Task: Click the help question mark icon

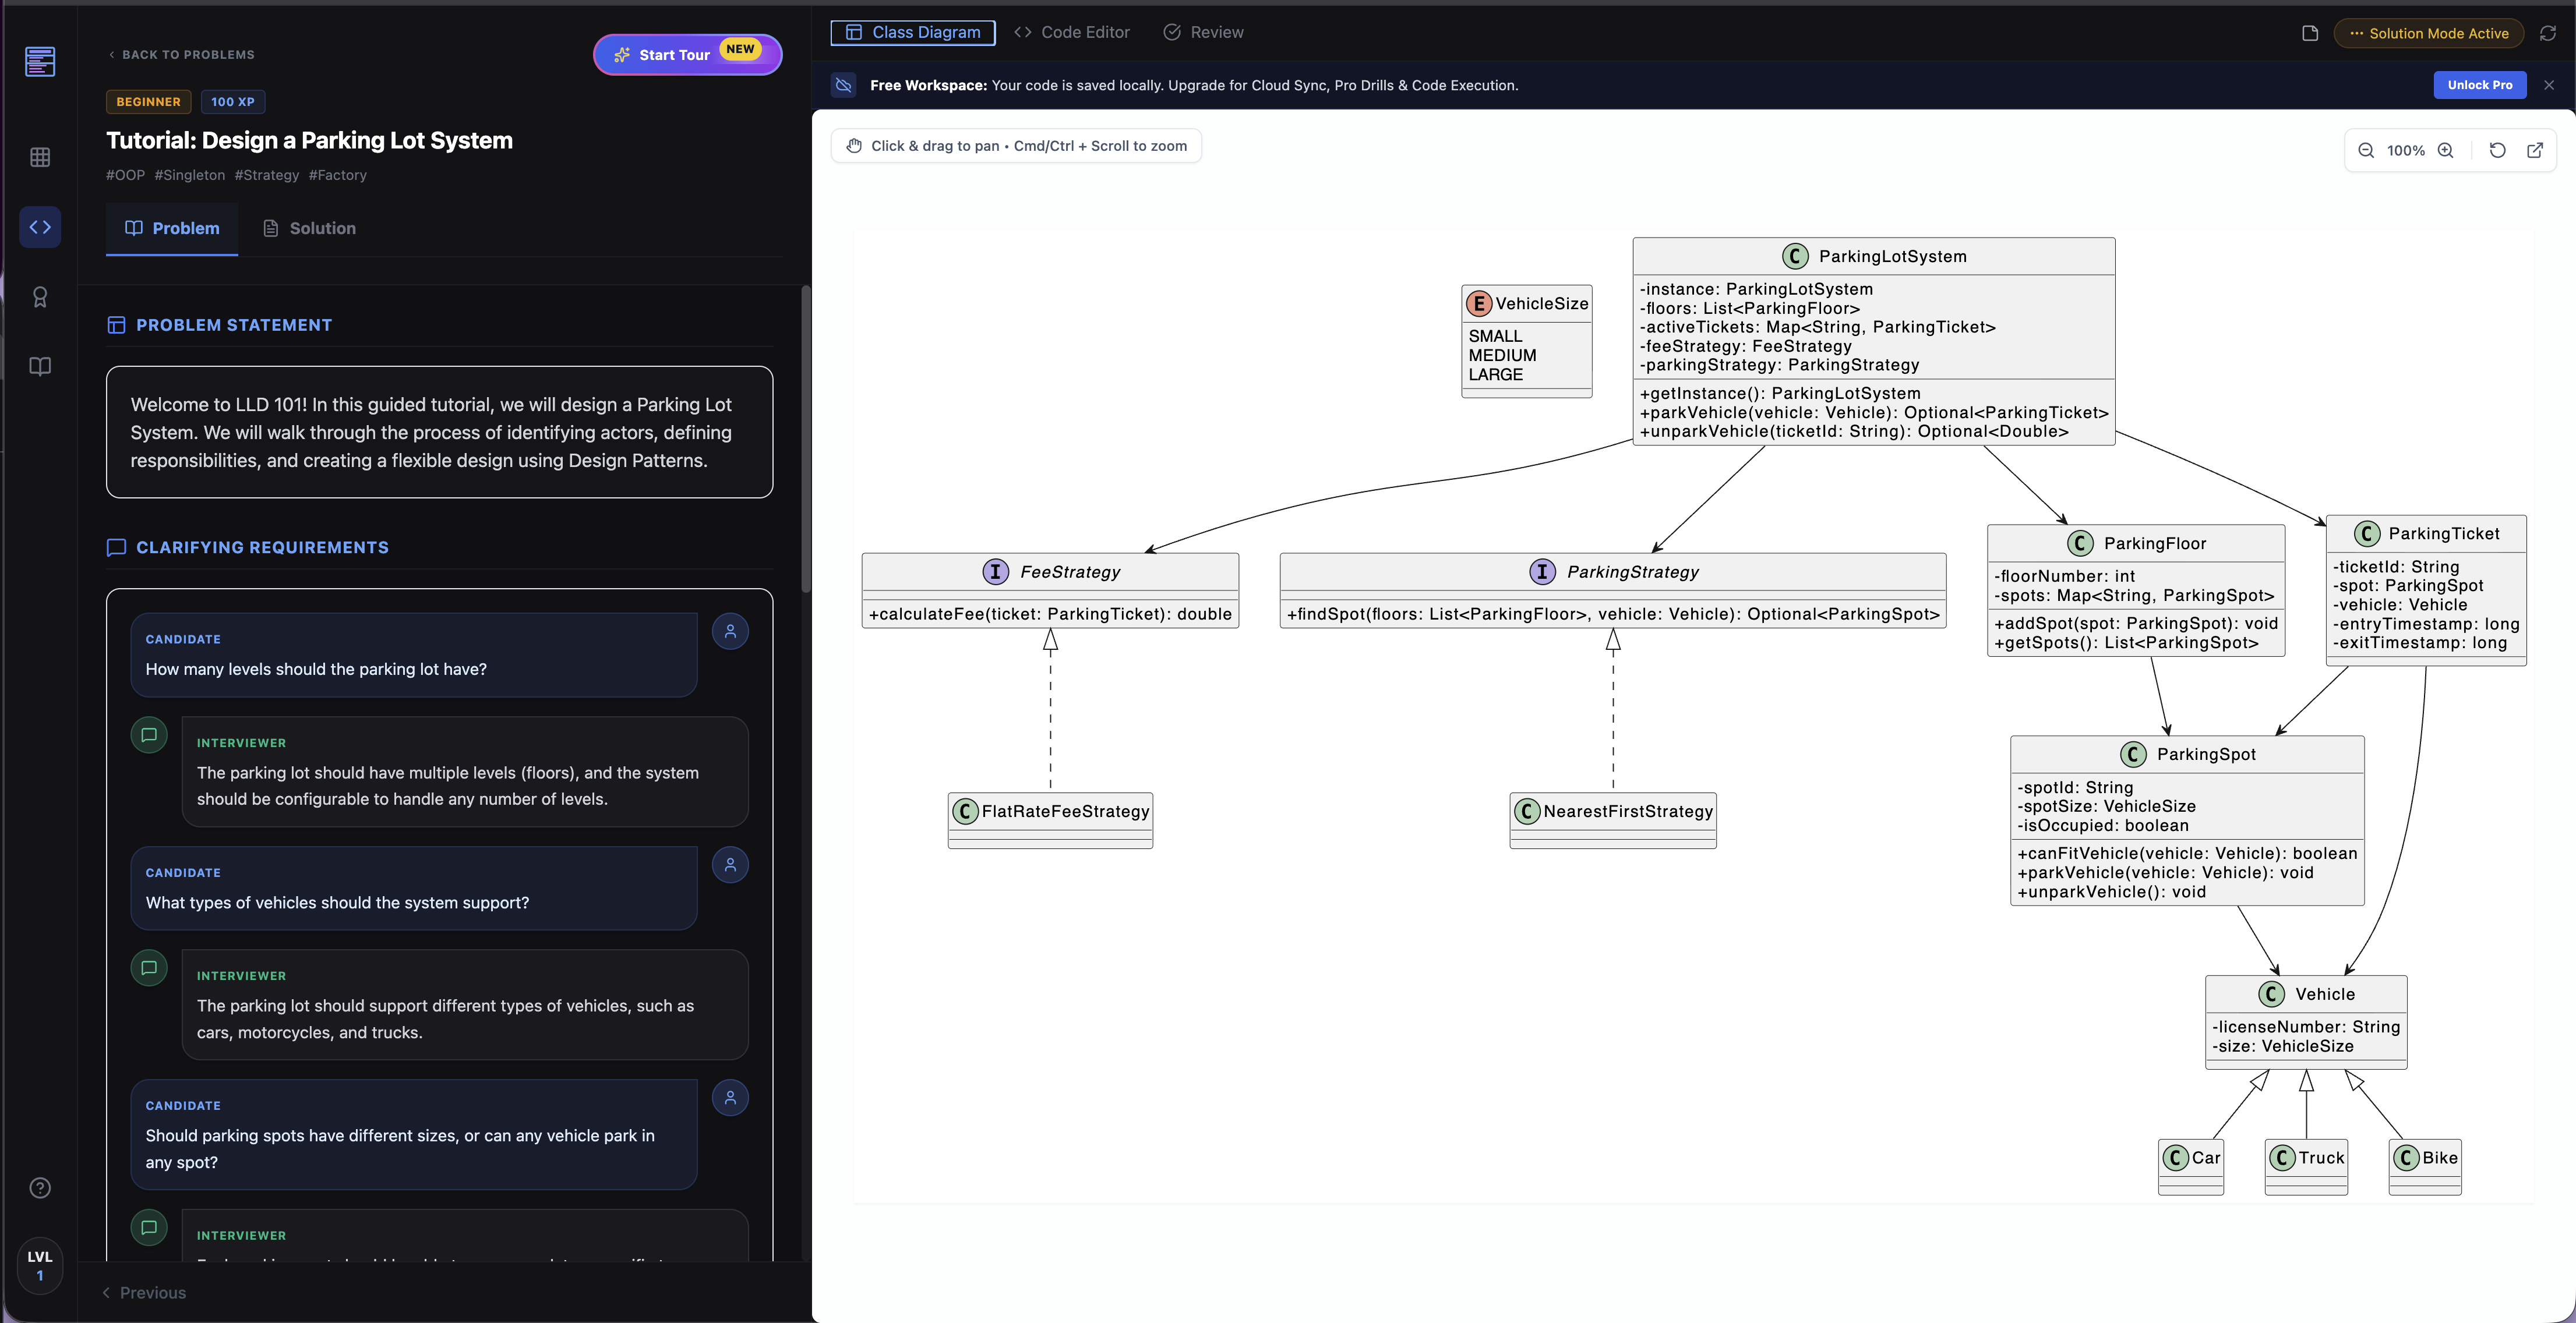Action: [40, 1188]
